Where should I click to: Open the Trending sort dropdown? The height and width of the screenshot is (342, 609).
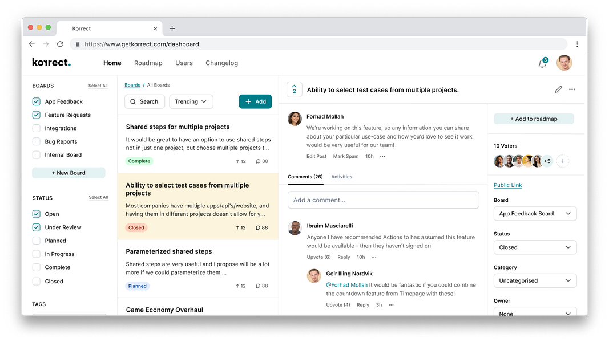[x=191, y=101]
